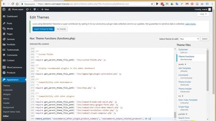This screenshot has height=121, width=216.
Task: Open Editor submenu item
Action: tap(6, 116)
